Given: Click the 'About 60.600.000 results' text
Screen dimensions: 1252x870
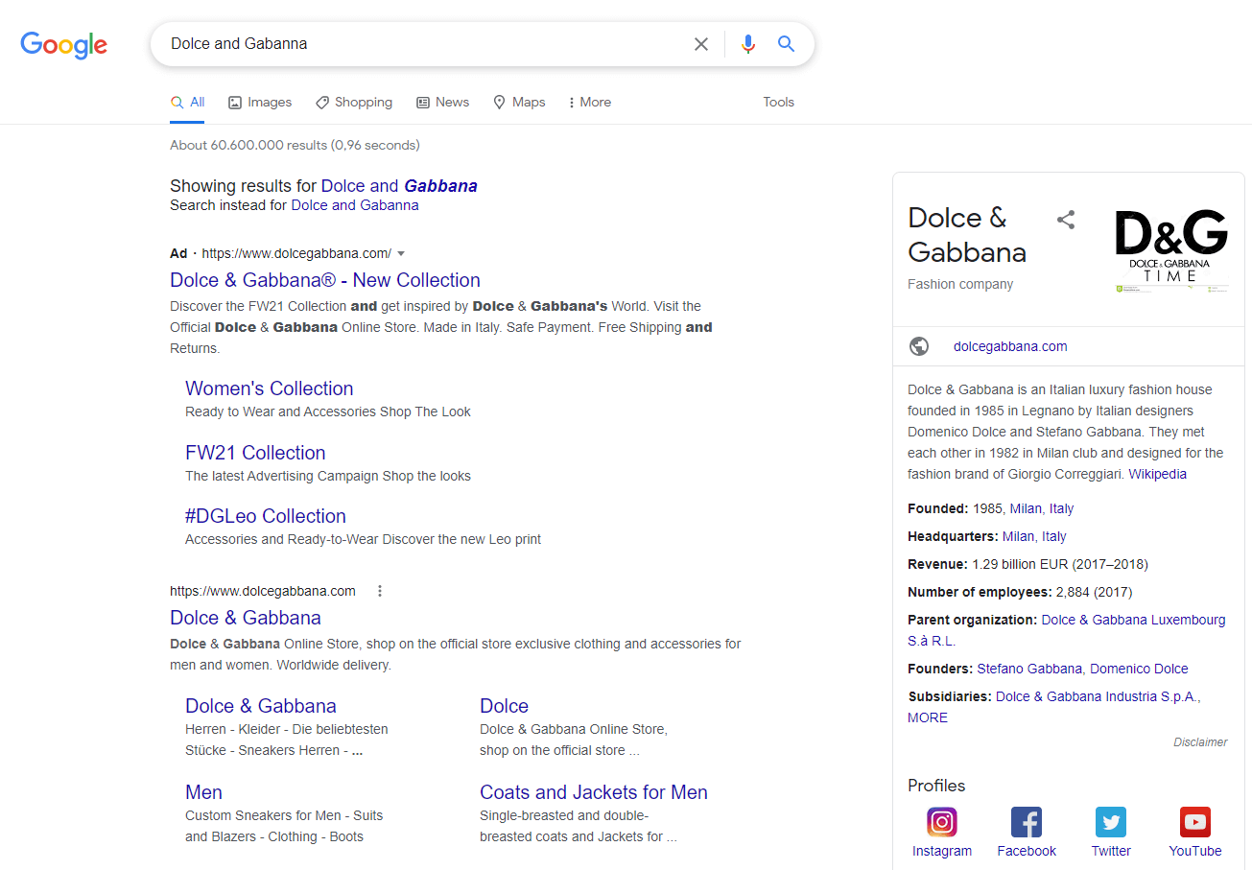Looking at the screenshot, I should pyautogui.click(x=295, y=145).
